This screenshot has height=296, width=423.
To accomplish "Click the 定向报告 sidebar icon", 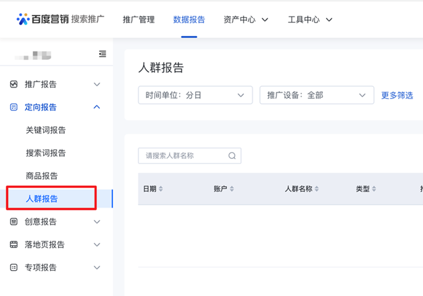I will [x=14, y=107].
